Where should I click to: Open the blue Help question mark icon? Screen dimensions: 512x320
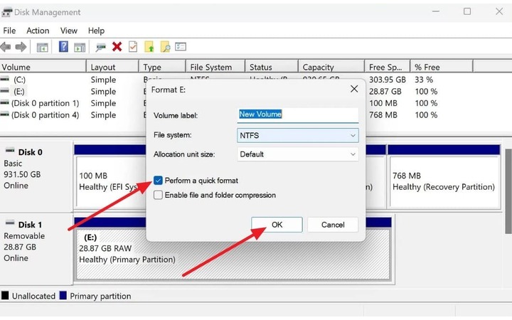click(x=63, y=47)
